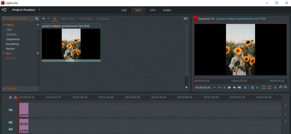Click the microphone voice-over icon
Image resolution: width=291 pixels, height=134 pixels.
point(275,88)
